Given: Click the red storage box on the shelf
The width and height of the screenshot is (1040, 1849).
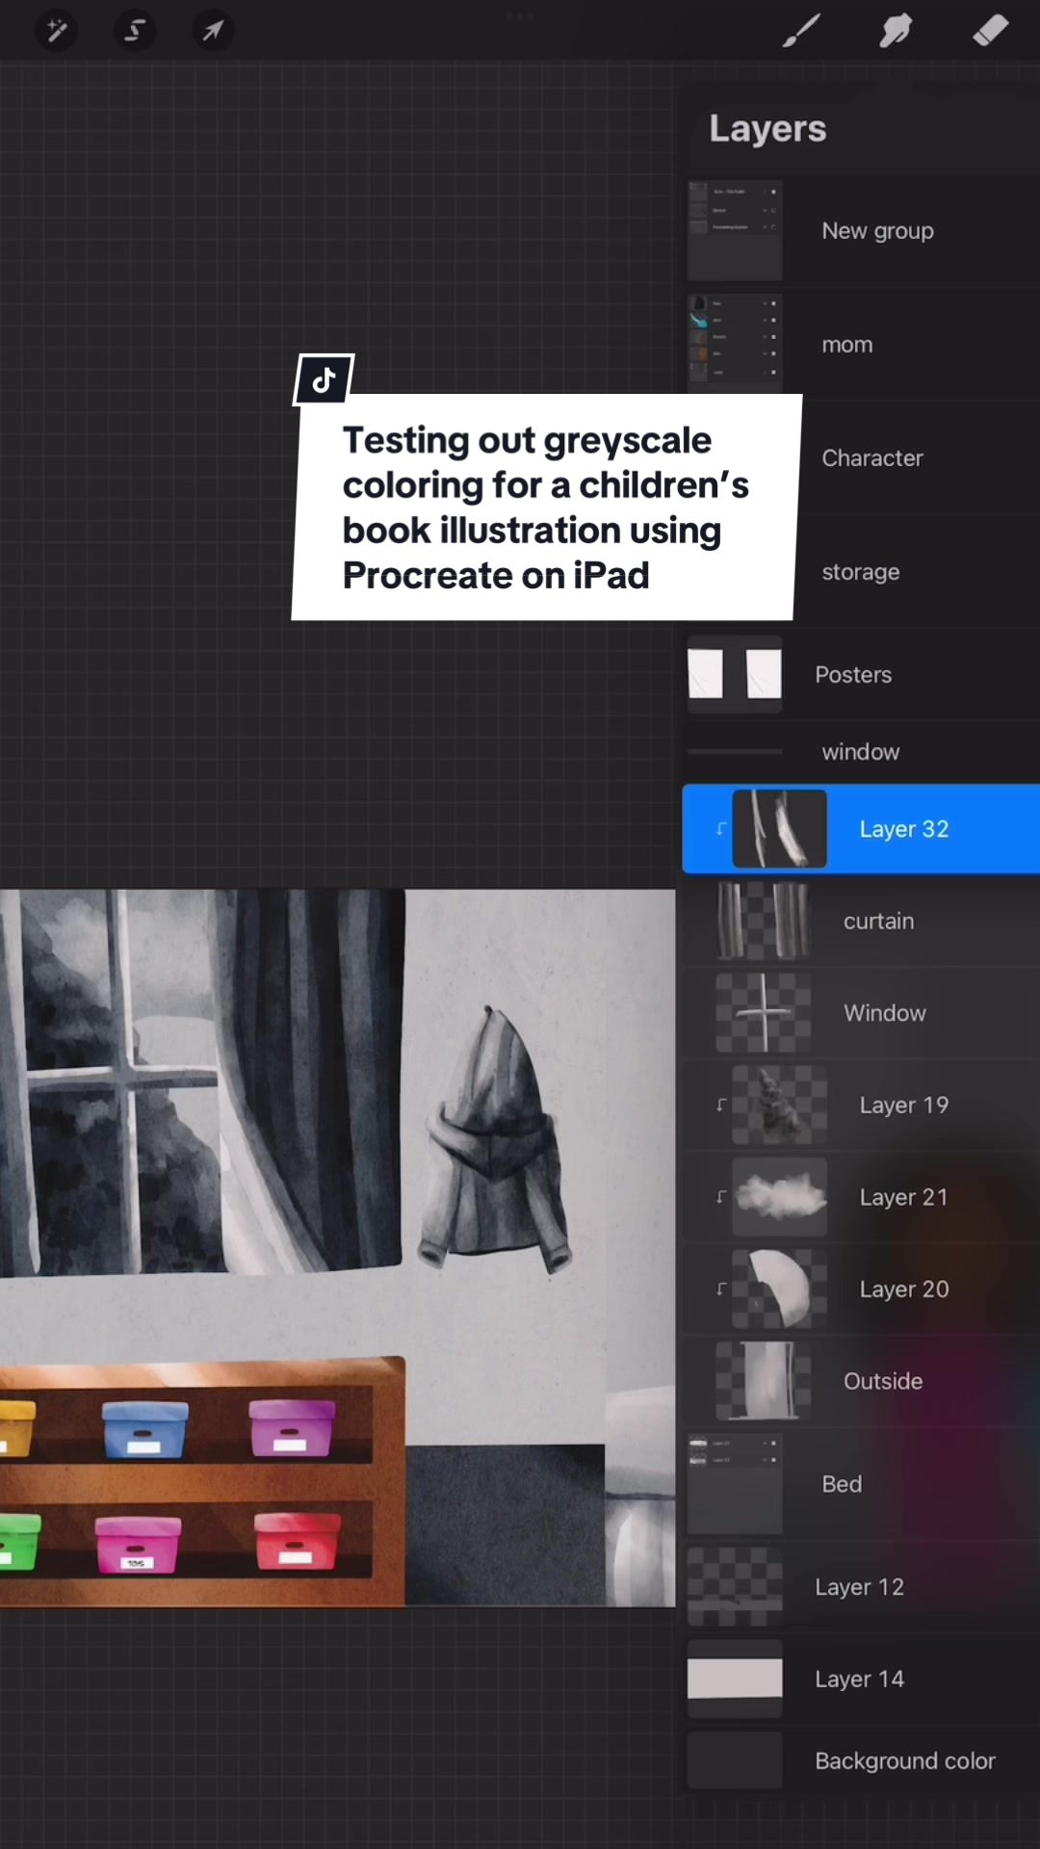Looking at the screenshot, I should (298, 1541).
